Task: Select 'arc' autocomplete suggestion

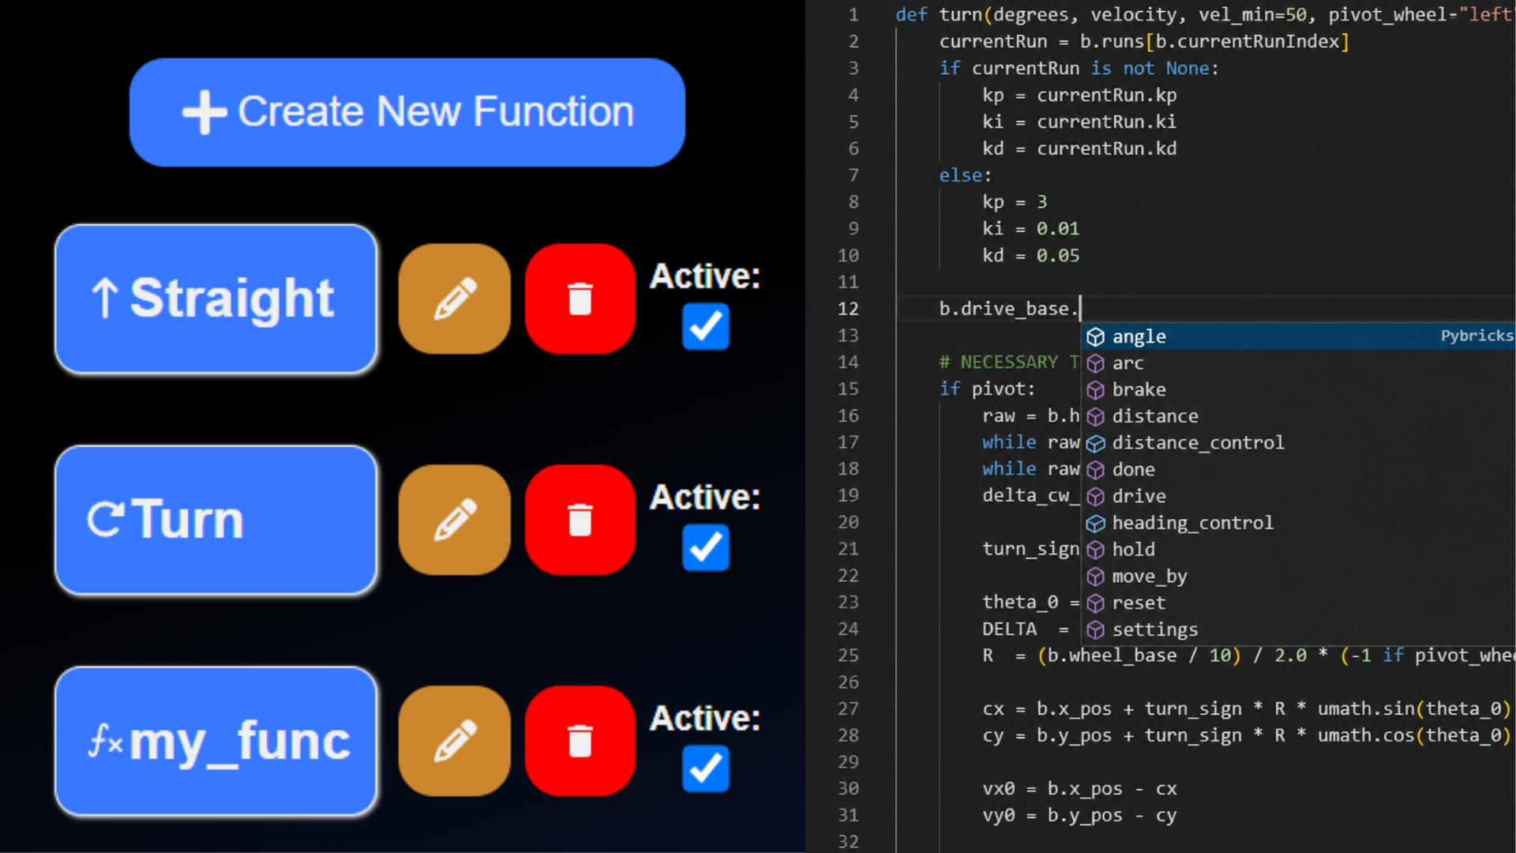Action: click(1298, 363)
